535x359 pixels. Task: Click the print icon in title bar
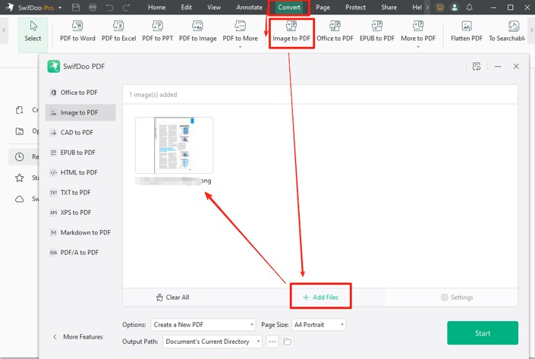coord(93,8)
